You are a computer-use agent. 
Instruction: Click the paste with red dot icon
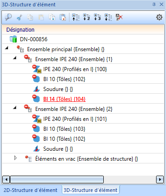63,17
